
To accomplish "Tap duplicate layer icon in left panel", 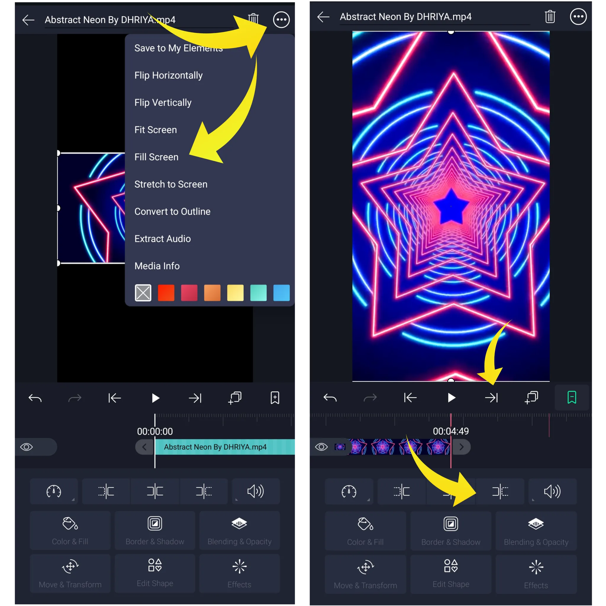I will click(235, 398).
